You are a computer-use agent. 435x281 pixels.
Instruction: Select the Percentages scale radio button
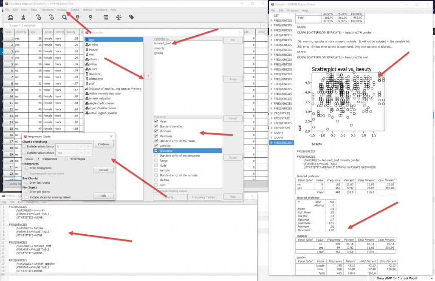tap(67, 159)
